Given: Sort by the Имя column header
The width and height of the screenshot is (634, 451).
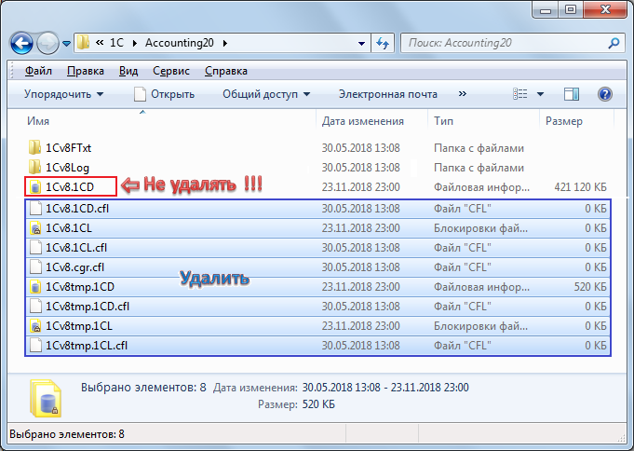Looking at the screenshot, I should (x=38, y=121).
